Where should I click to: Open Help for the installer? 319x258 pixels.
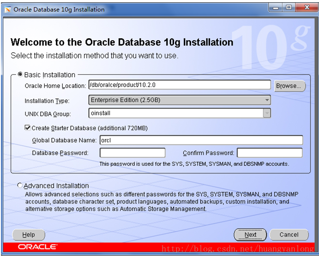[29, 234]
